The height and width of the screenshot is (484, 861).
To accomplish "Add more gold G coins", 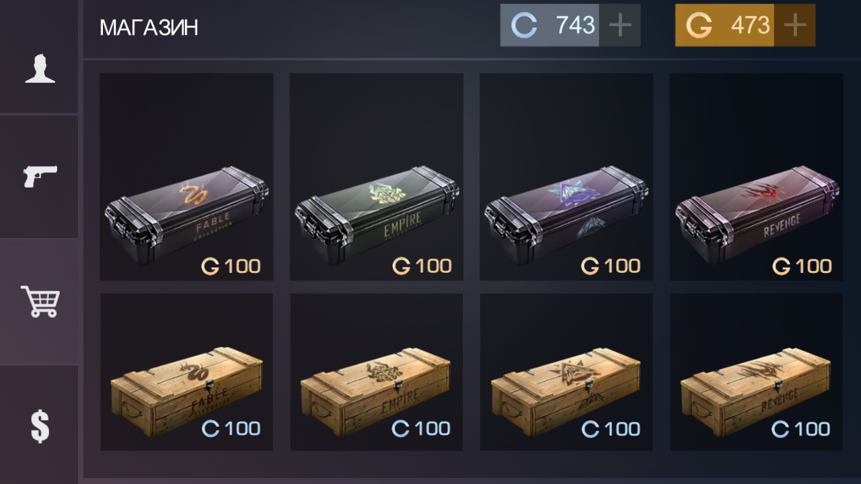I will pos(794,26).
